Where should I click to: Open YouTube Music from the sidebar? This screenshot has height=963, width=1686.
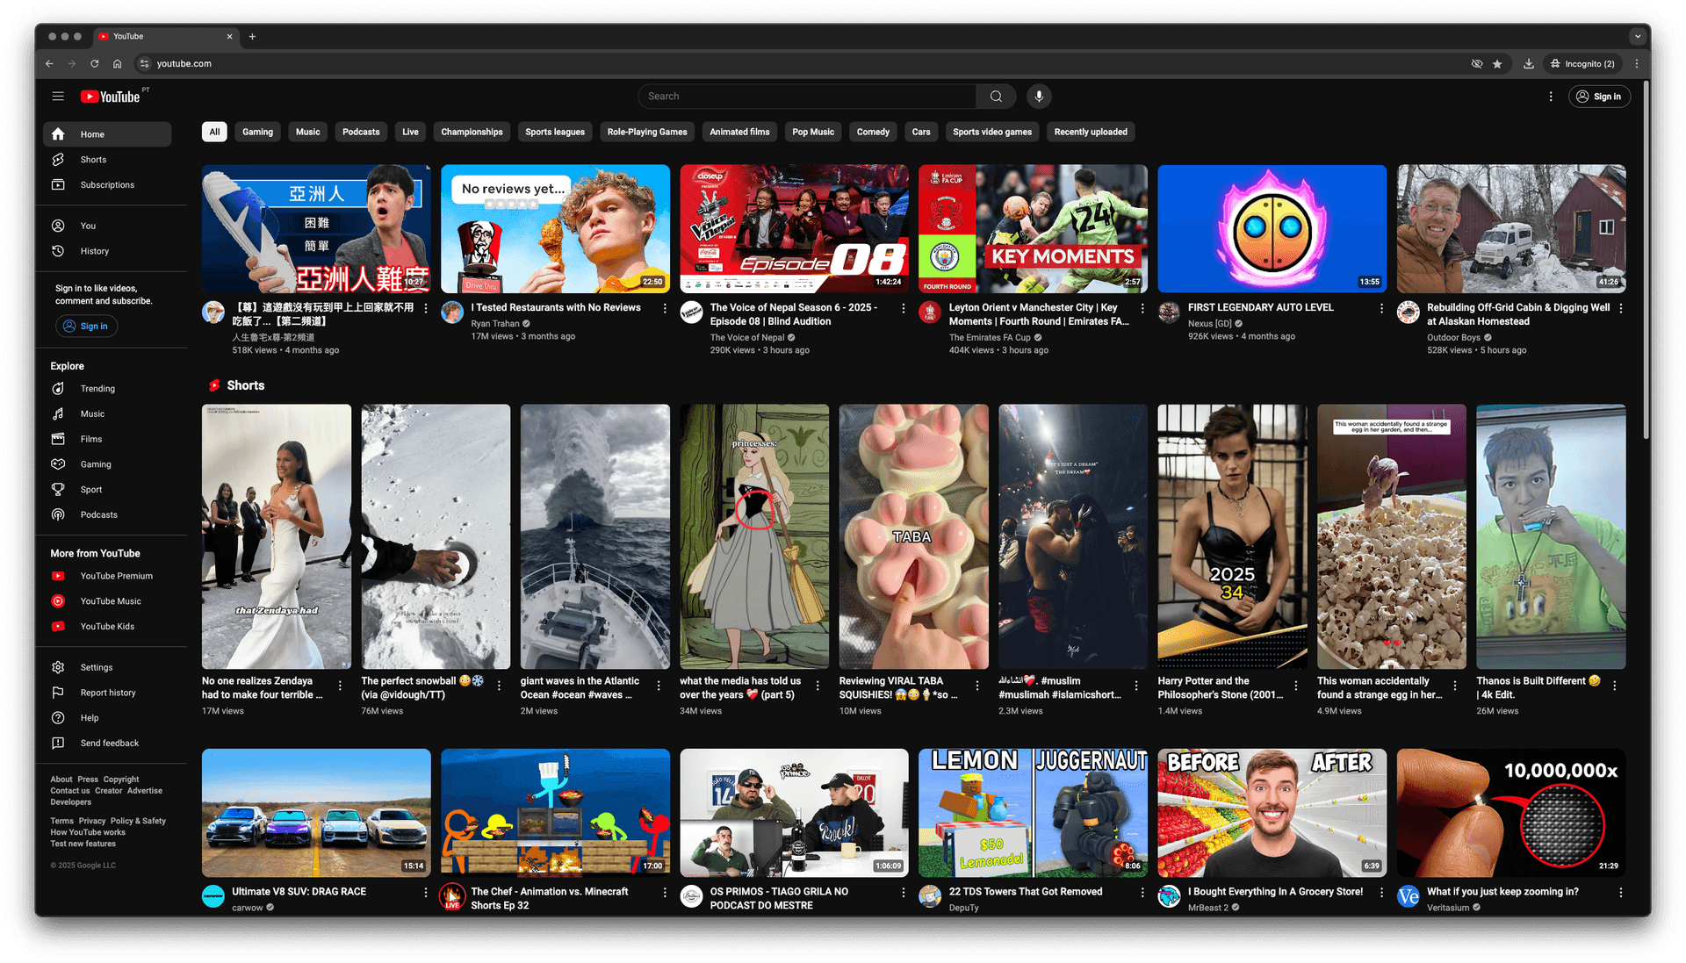58,600
